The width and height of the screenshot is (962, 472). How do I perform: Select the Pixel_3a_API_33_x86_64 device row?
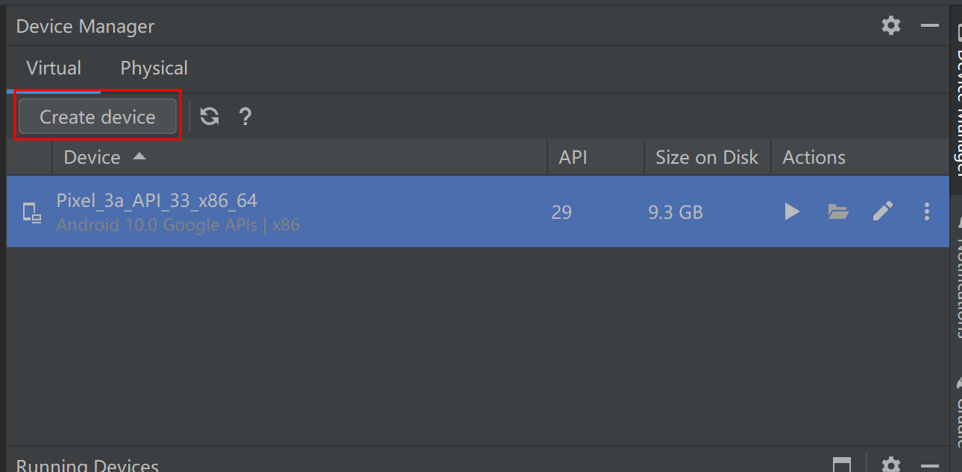click(x=477, y=212)
